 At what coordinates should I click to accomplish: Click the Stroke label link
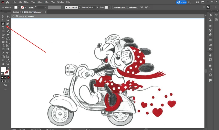pyautogui.click(x=31, y=7)
